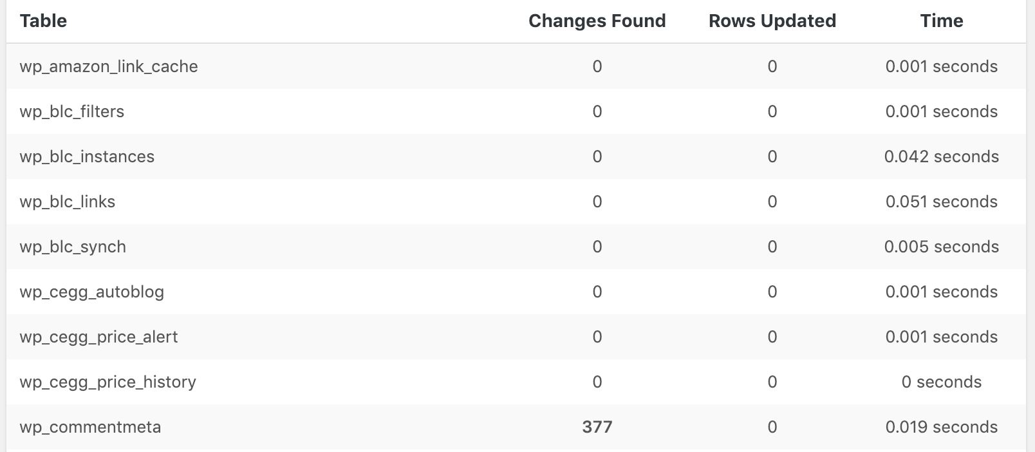Click the 0.019 seconds time value
Screen dimensions: 1035x452
942,427
